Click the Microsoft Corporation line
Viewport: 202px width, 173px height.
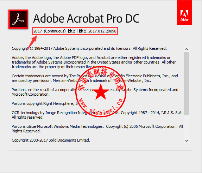[x=31, y=94]
